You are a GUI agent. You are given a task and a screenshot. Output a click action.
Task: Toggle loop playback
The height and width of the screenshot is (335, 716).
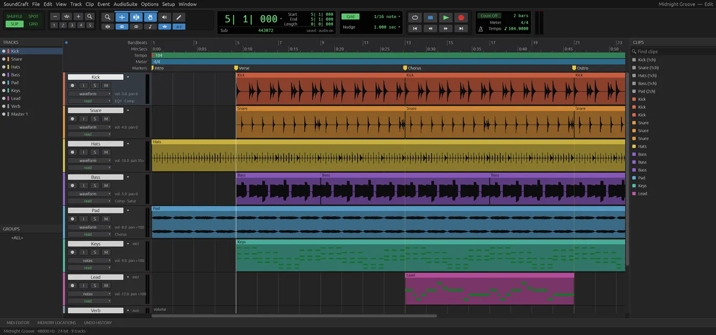coord(415,17)
